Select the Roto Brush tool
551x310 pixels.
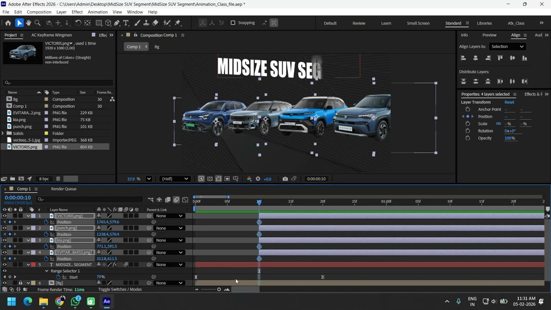coord(167,23)
